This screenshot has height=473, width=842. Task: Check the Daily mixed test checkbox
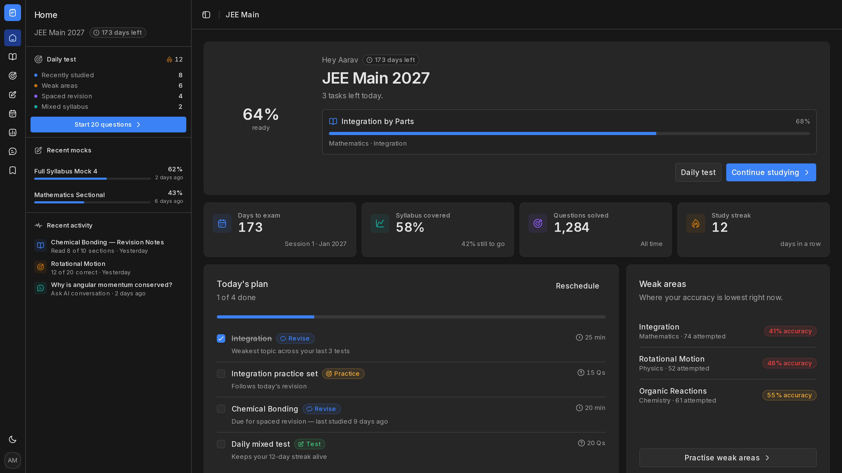pyautogui.click(x=221, y=444)
